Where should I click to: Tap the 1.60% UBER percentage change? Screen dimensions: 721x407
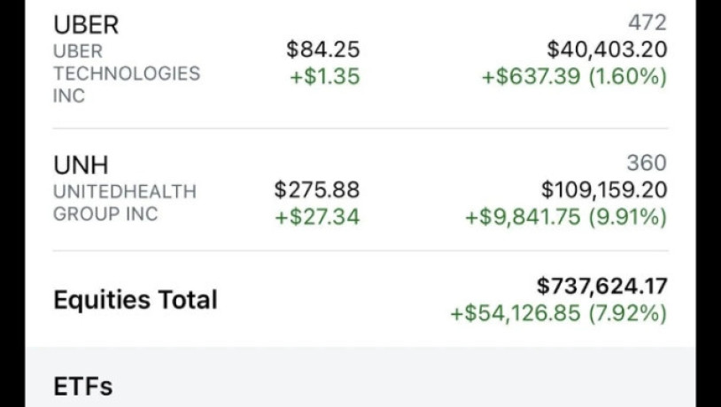[631, 77]
